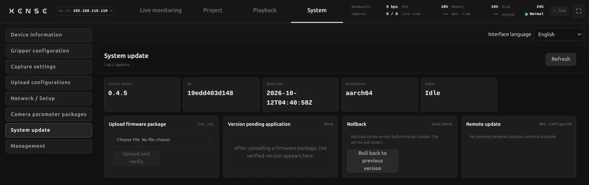This screenshot has width=589, height=185.
Task: Click the Rec. time value in header
Action: click(x=496, y=14)
